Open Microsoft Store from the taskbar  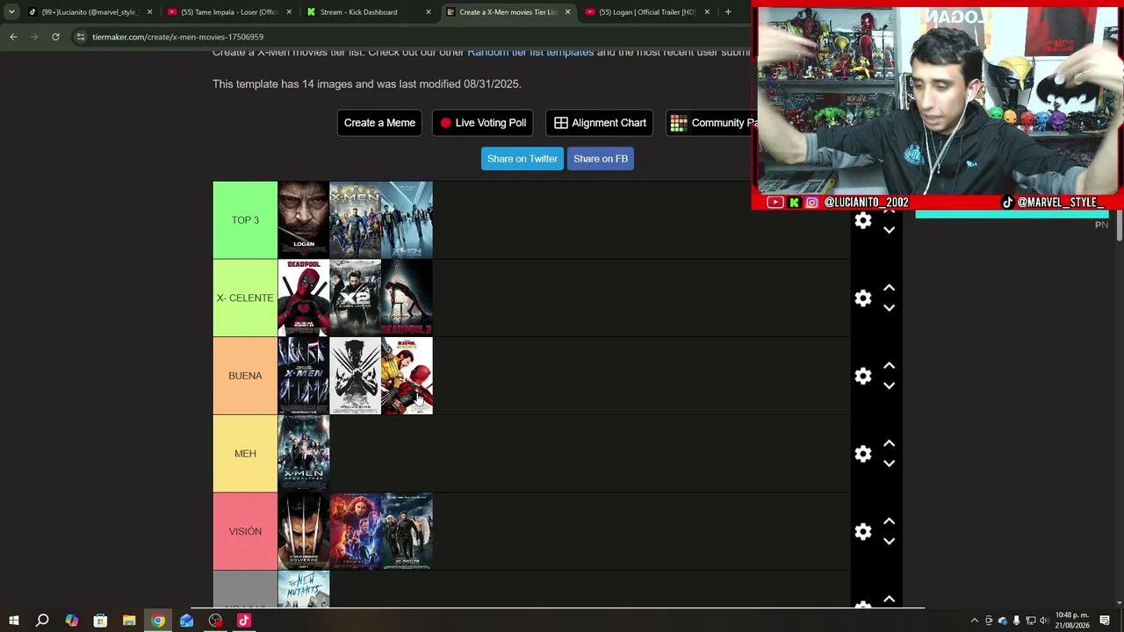tap(100, 621)
